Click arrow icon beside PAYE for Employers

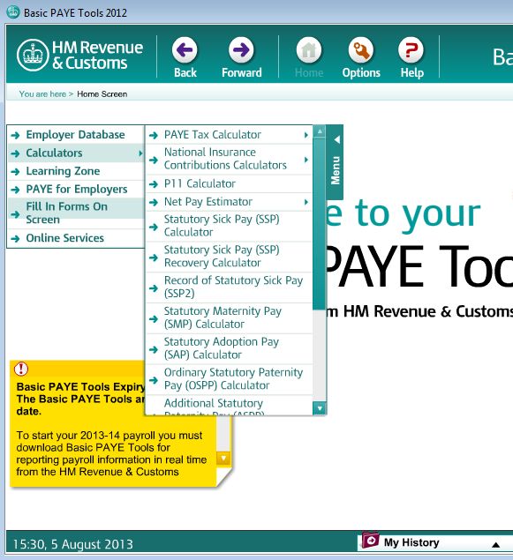pos(15,190)
